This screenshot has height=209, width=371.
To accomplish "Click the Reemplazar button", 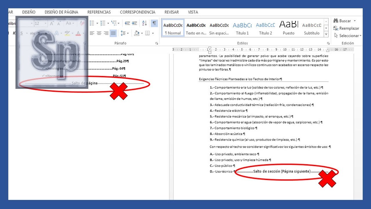I will tap(346, 28).
